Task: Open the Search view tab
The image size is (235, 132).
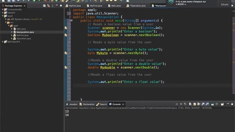Action: tap(102, 104)
